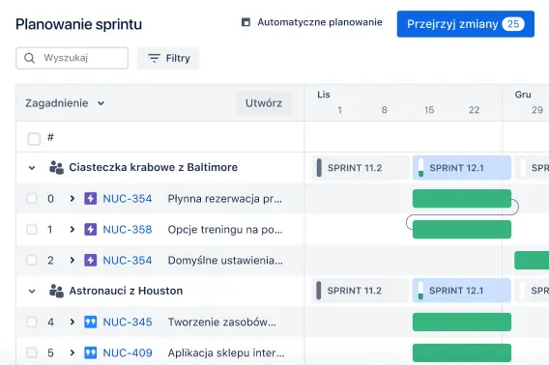Click the Wyszukaj search field
Screen dimensions: 549x365
(72, 58)
